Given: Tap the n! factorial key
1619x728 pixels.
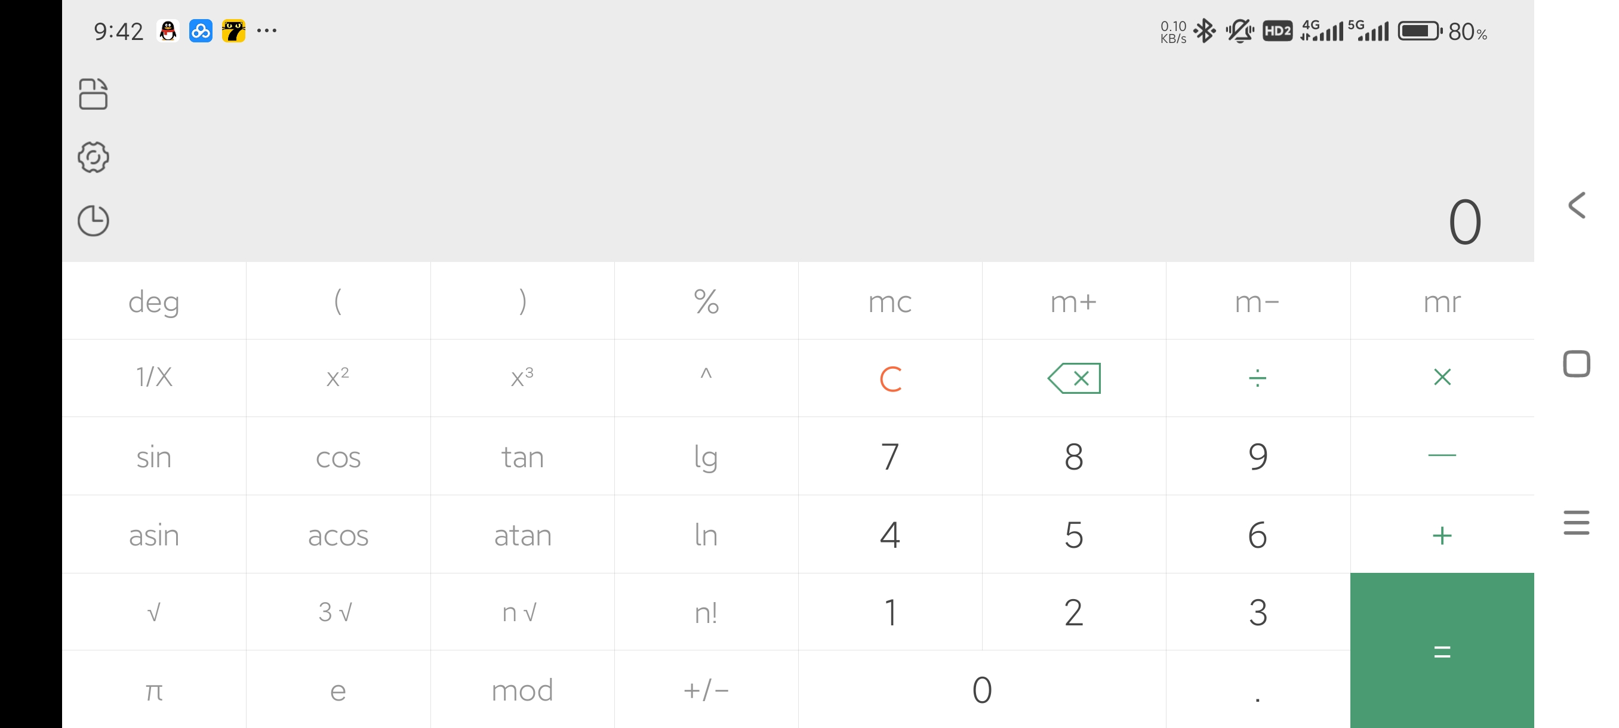Looking at the screenshot, I should coord(706,612).
